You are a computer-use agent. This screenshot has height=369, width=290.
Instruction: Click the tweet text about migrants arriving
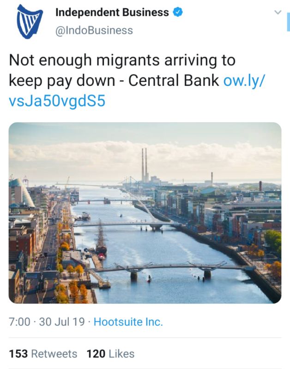pyautogui.click(x=122, y=60)
